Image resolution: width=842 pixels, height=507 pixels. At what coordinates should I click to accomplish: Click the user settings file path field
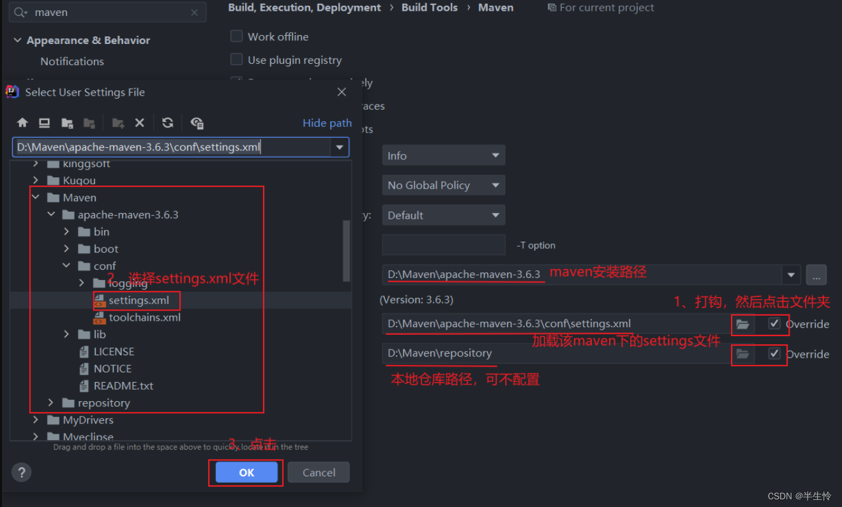pyautogui.click(x=556, y=324)
